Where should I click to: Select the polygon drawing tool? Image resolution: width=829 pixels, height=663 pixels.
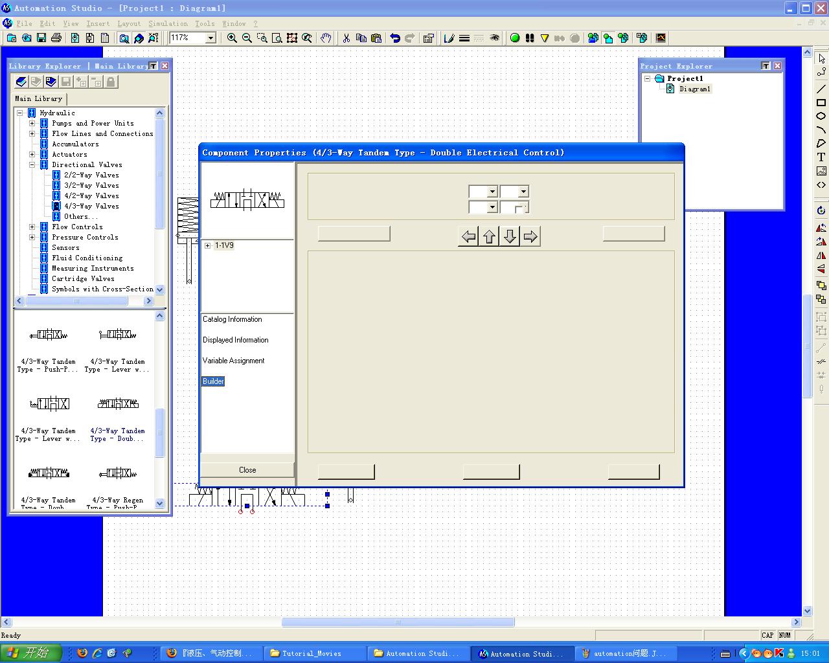[x=821, y=143]
